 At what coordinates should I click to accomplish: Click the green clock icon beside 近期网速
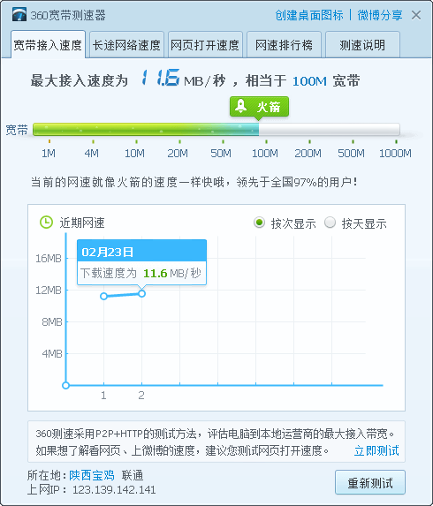[x=46, y=223]
